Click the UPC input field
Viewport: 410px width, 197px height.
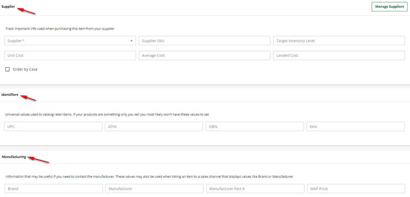pos(53,126)
